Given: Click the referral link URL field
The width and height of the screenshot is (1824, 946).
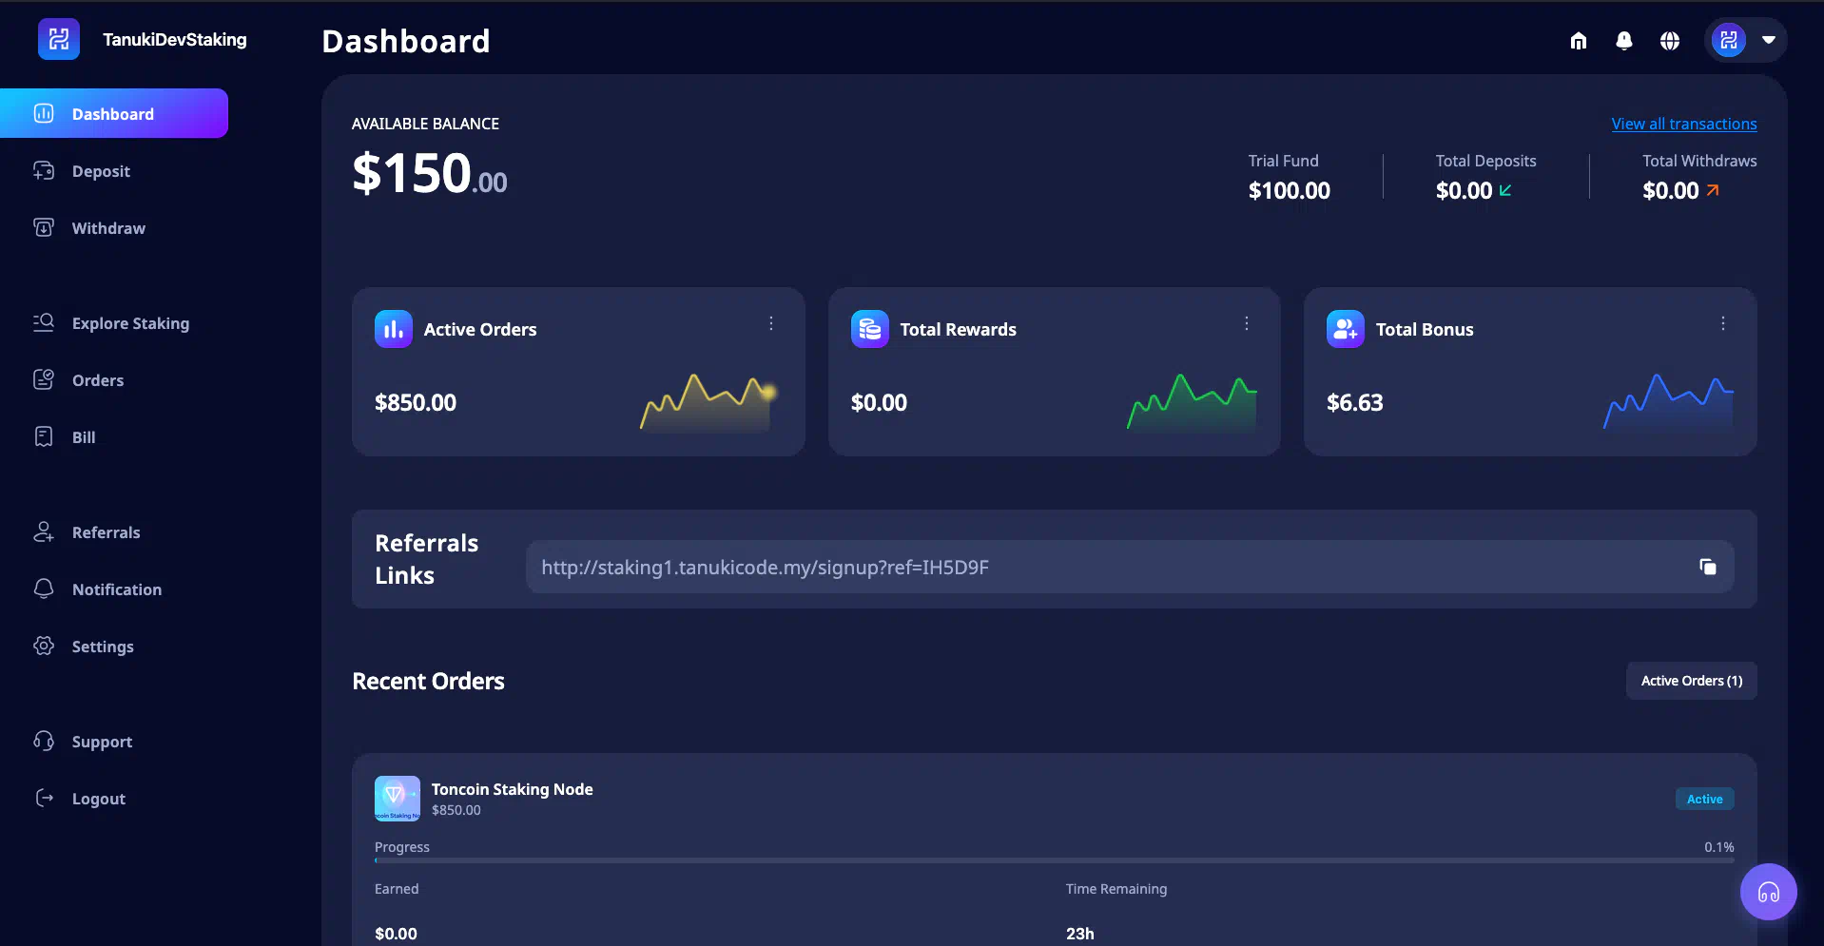Looking at the screenshot, I should pos(1103,568).
